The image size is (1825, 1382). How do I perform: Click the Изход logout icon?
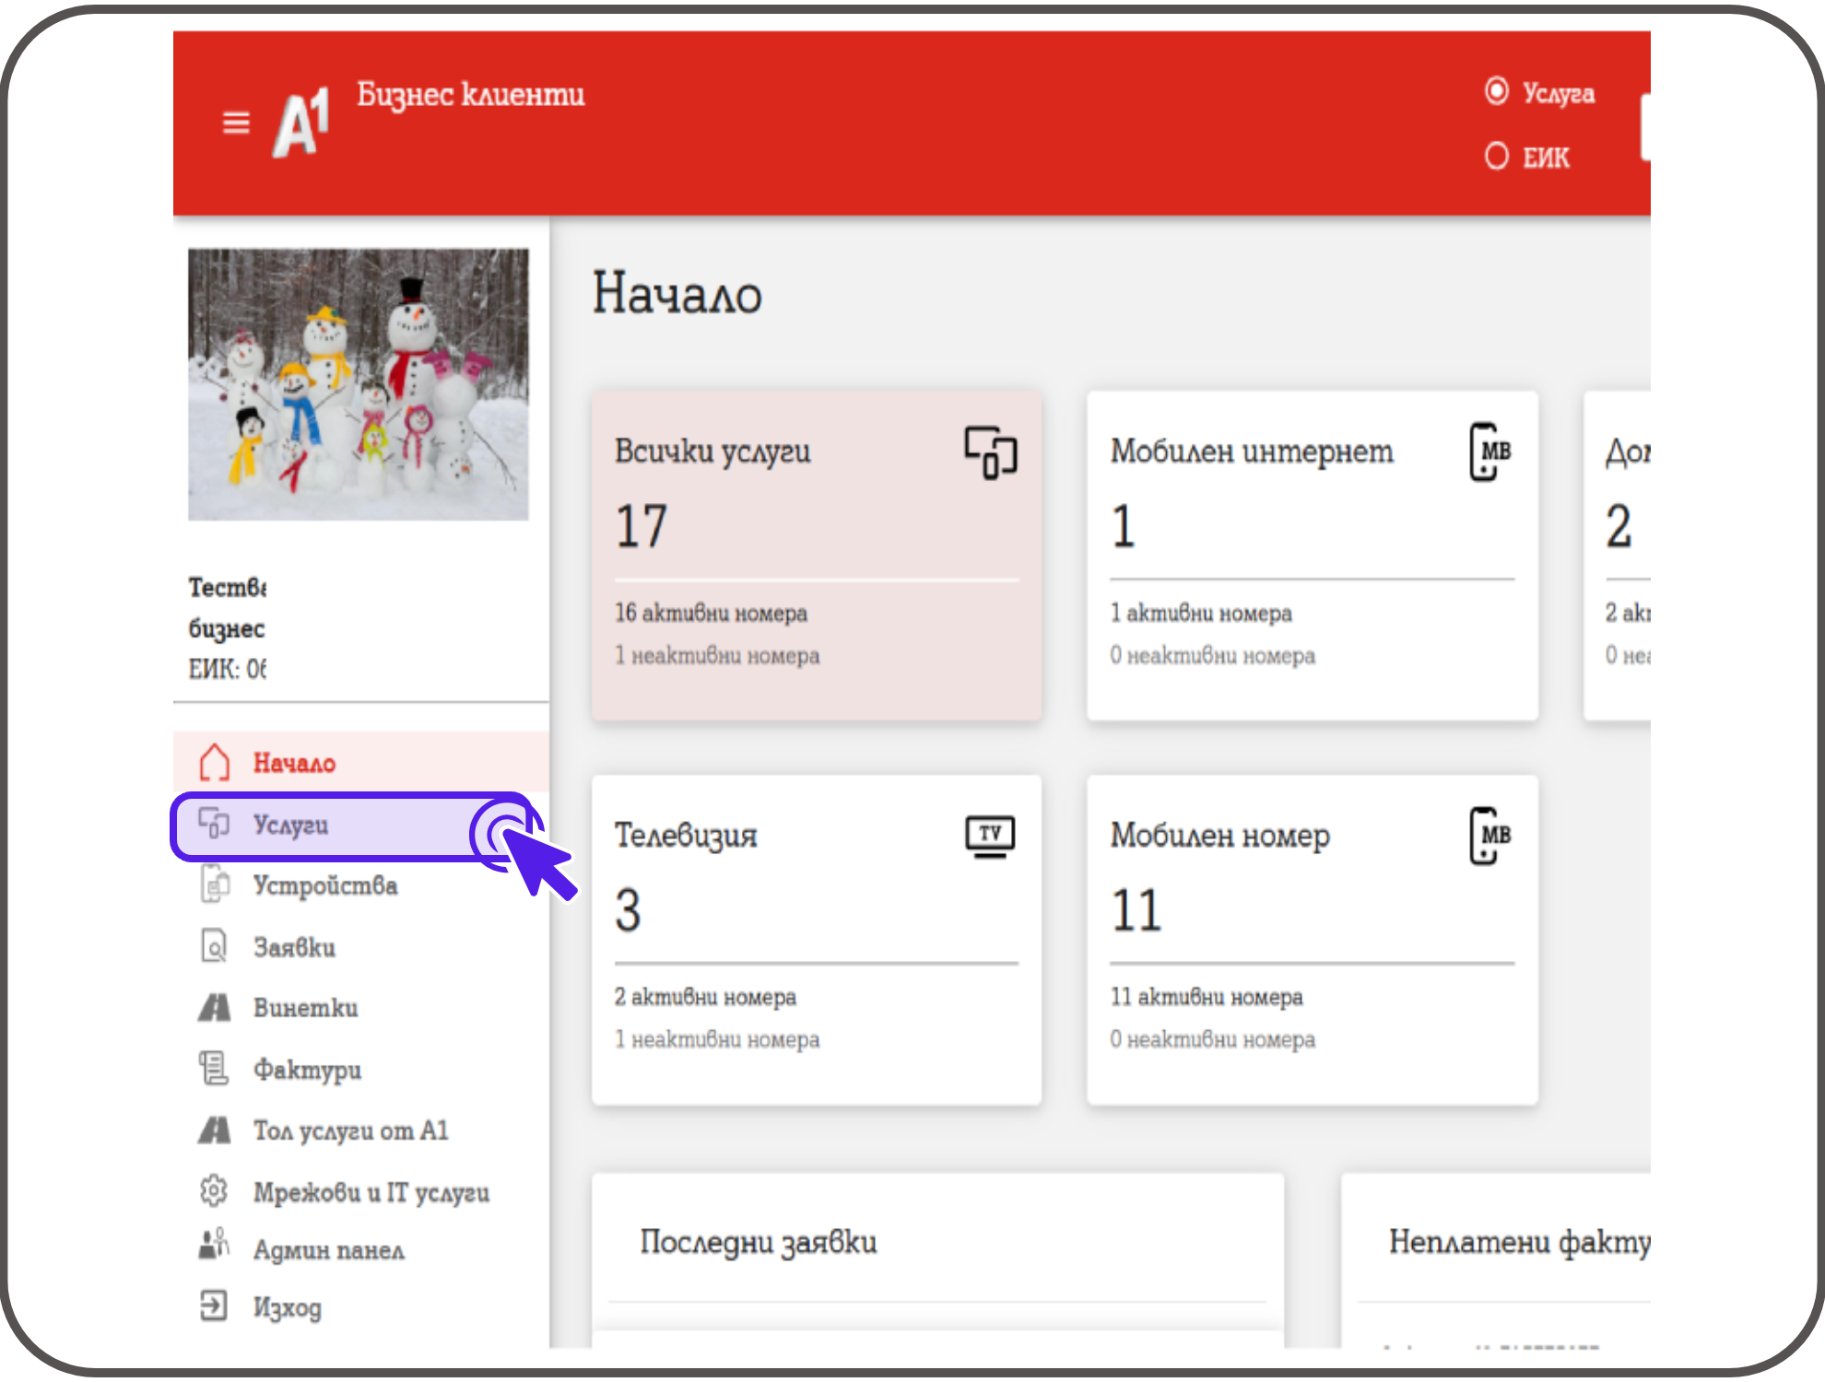[x=214, y=1306]
